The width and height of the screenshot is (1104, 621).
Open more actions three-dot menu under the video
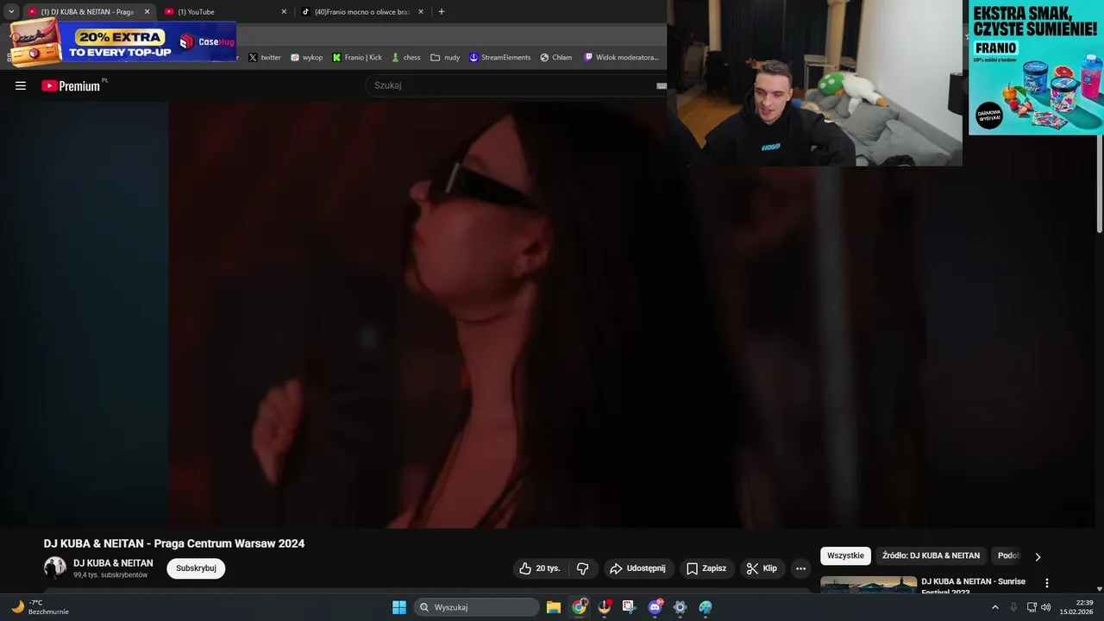click(x=800, y=568)
